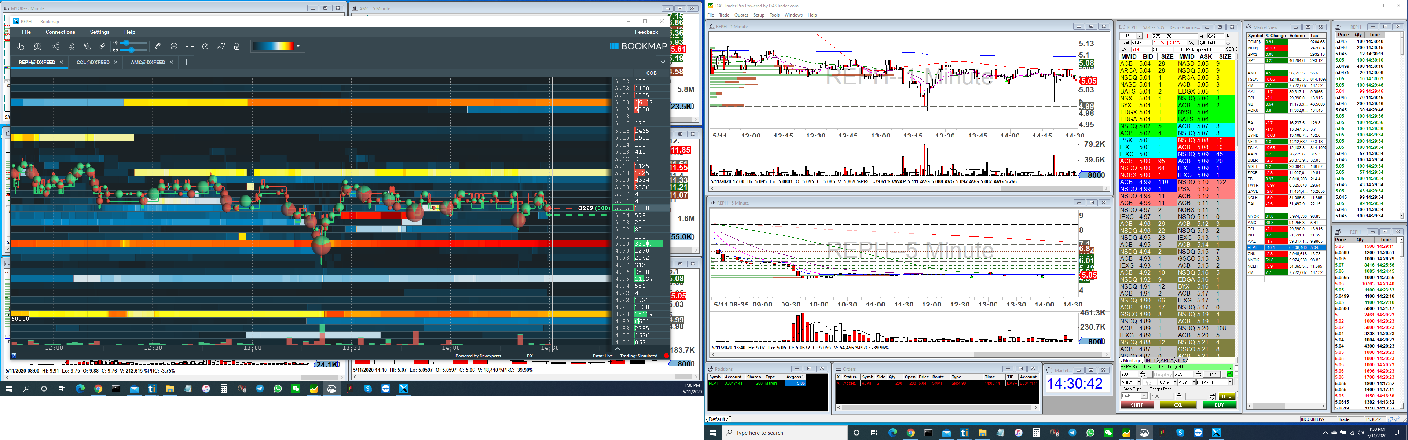Toggle the green unlock button in the montage
Image resolution: width=1408 pixels, height=440 pixels.
coord(1230,374)
